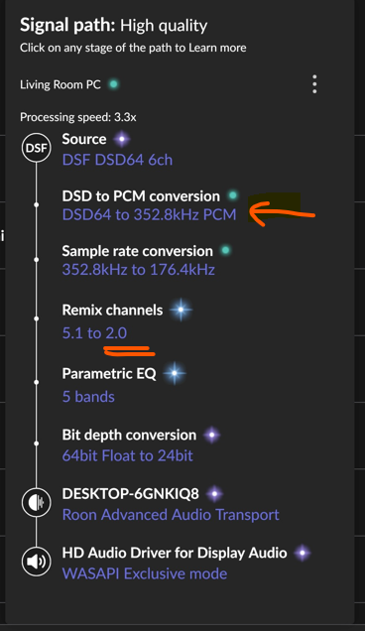Open the 5 bands Parametric EQ link
This screenshot has height=631, width=365.
(x=88, y=397)
